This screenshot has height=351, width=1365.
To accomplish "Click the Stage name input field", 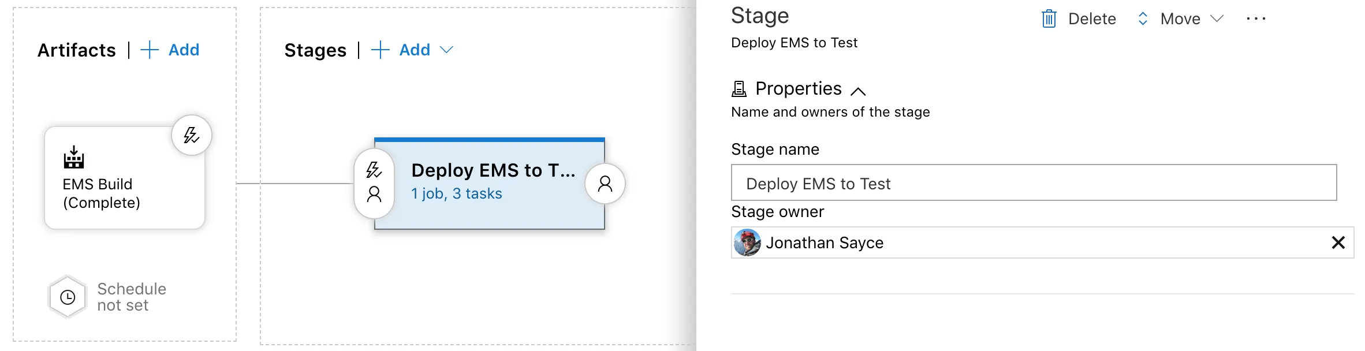I will click(x=1034, y=183).
